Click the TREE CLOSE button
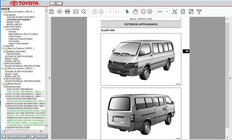The width and height of the screenshot is (232, 140). point(18,136)
